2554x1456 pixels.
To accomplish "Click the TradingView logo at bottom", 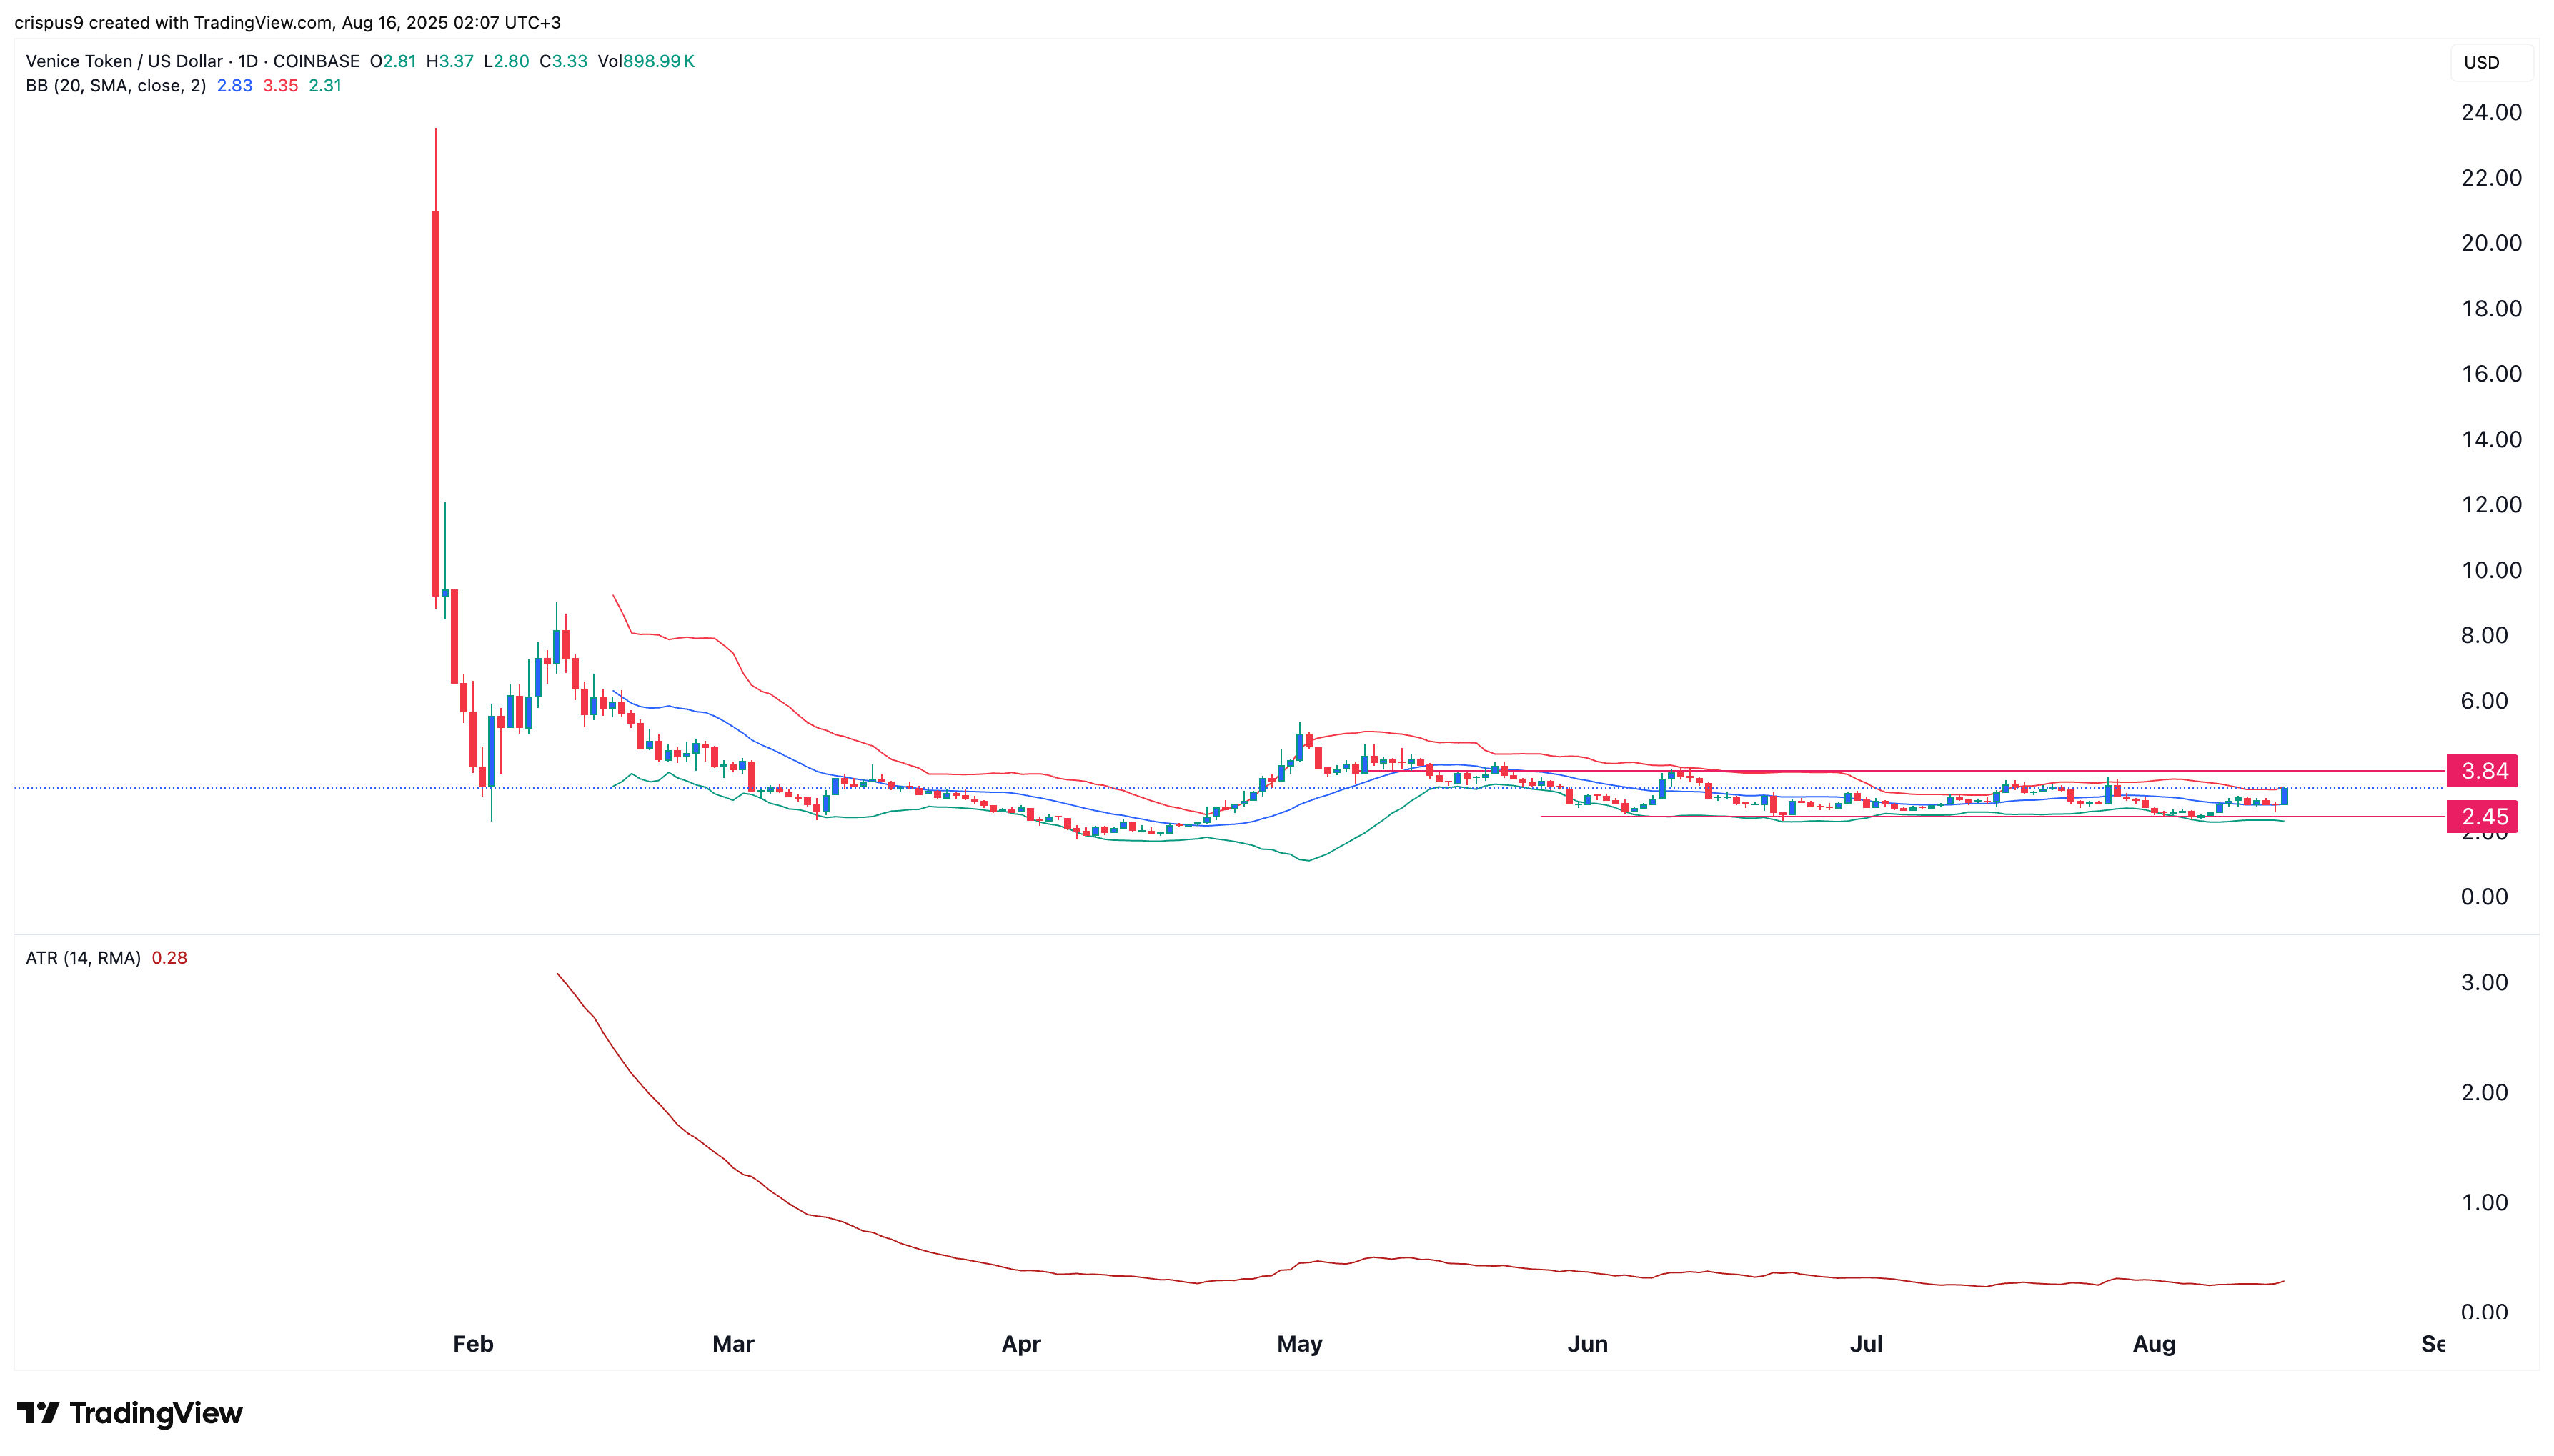I will (x=130, y=1413).
